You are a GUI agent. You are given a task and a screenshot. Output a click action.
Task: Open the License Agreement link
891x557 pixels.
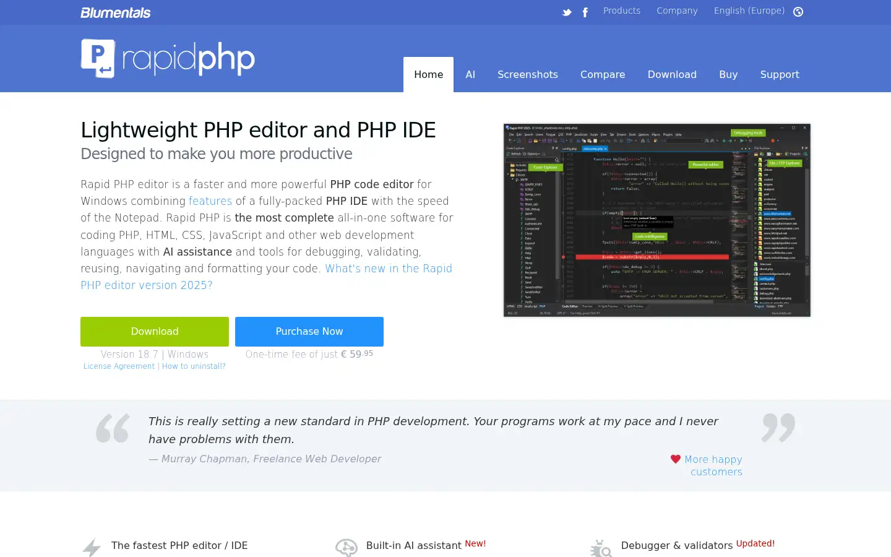pyautogui.click(x=119, y=366)
